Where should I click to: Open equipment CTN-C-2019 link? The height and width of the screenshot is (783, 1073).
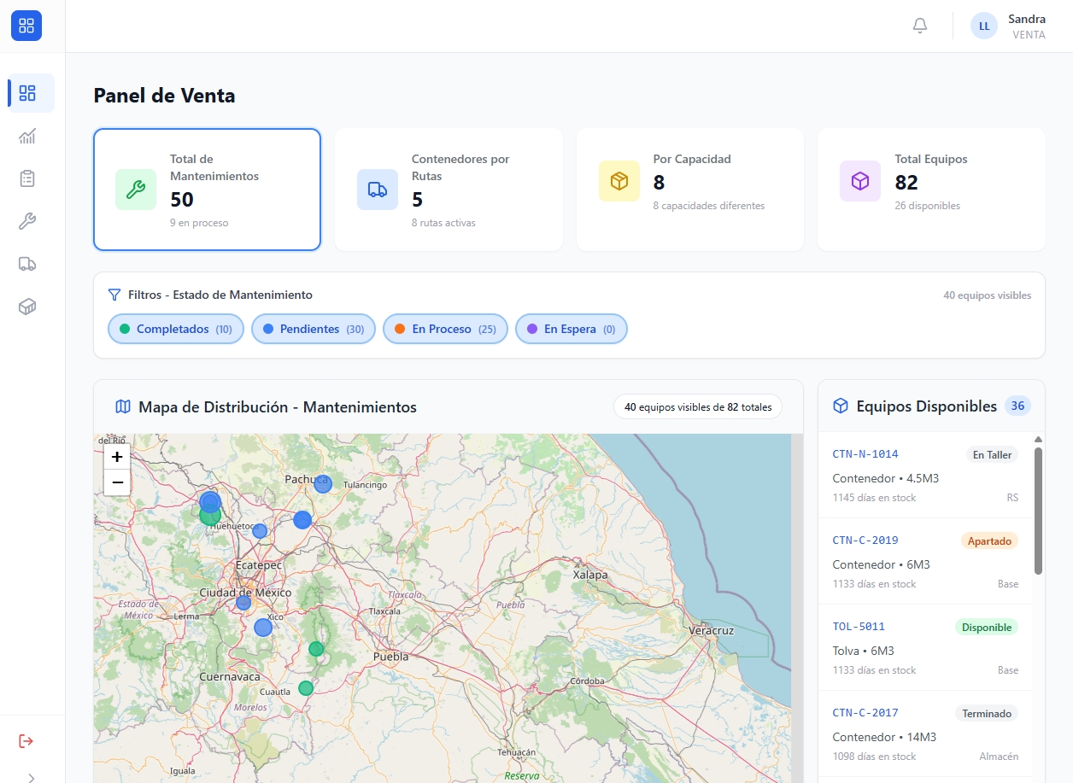(x=865, y=541)
